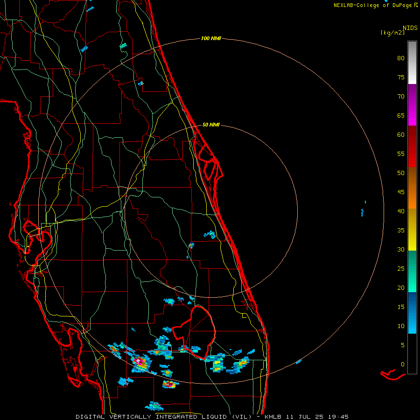Click the 15 value on the scale
Image resolution: width=420 pixels, height=420 pixels.
tap(401, 307)
